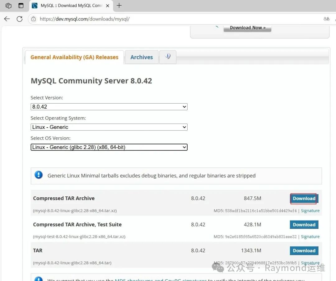Open a new tab with plus icon
This screenshot has height=281, width=336.
click(119, 6)
